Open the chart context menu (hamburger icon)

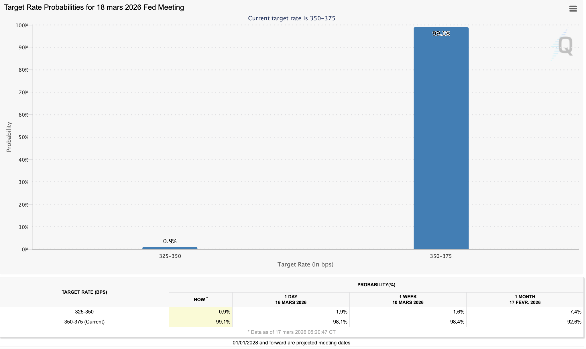573,9
